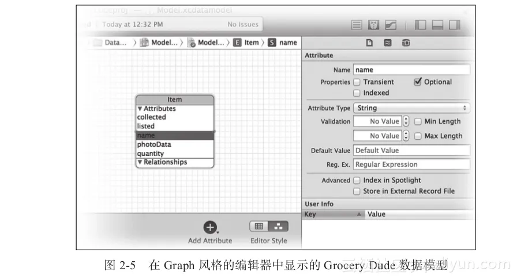The width and height of the screenshot is (517, 279).
Task: Sort User Info by Key column
Action: point(333,214)
